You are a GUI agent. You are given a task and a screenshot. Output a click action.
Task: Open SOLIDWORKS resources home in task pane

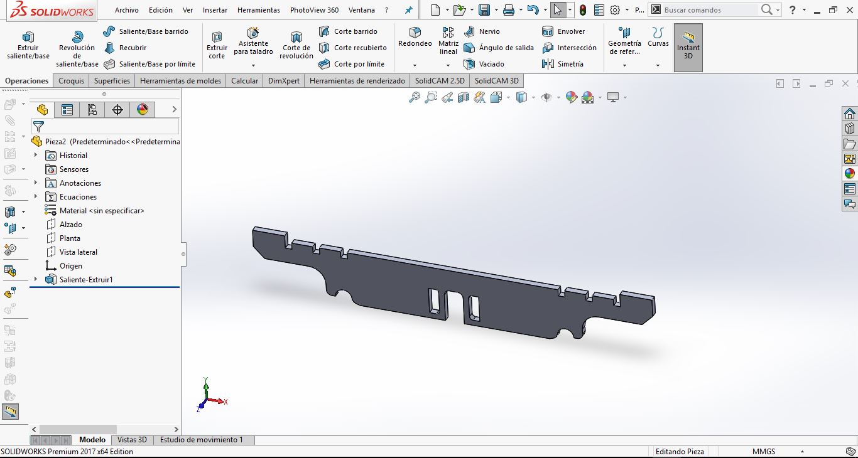pos(850,114)
